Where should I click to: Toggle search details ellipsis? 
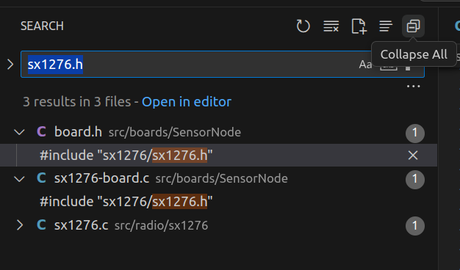pyautogui.click(x=414, y=87)
